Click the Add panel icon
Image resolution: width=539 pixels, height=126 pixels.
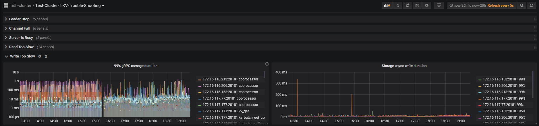(387, 6)
